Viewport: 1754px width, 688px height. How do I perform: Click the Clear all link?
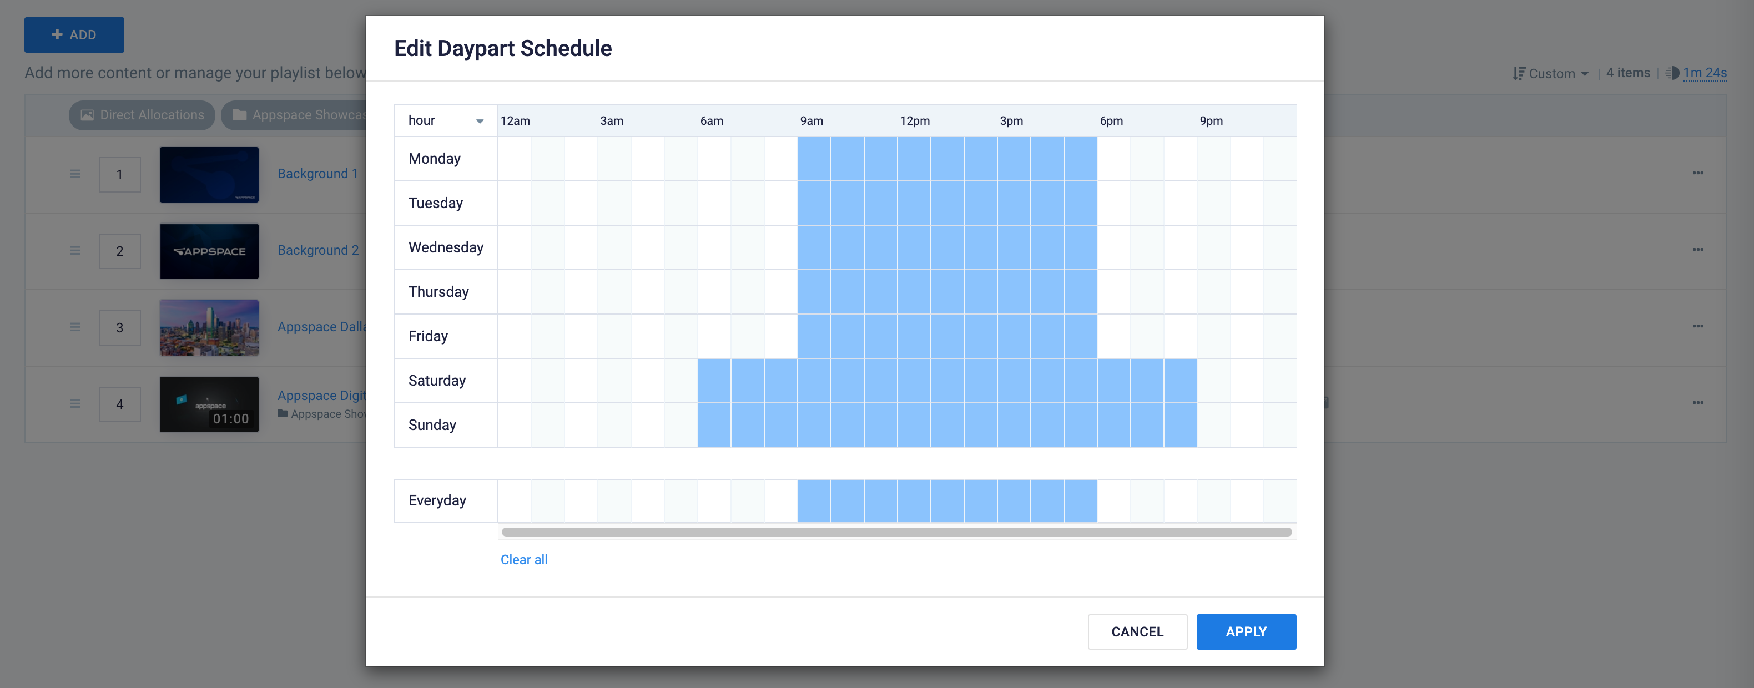[523, 559]
